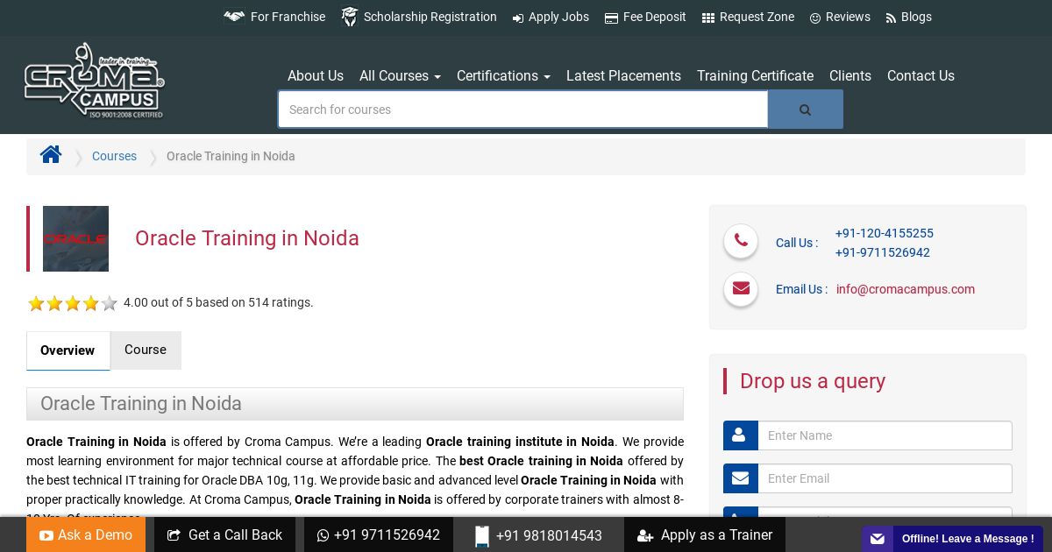Click the envelope icon beside Enter Email
Viewport: 1052px width, 552px height.
(740, 478)
